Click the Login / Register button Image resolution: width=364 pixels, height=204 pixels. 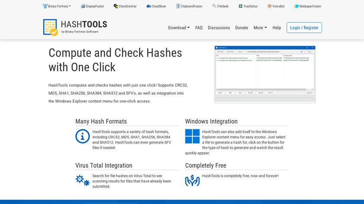pos(304,28)
